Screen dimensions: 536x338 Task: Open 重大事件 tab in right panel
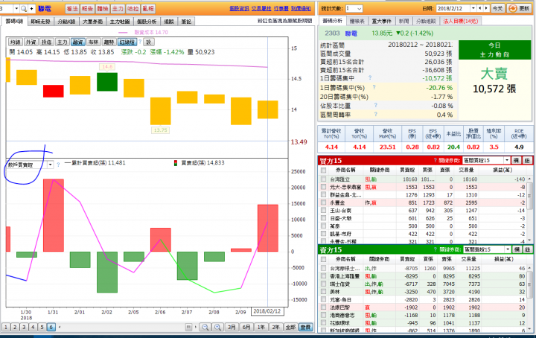tap(381, 21)
